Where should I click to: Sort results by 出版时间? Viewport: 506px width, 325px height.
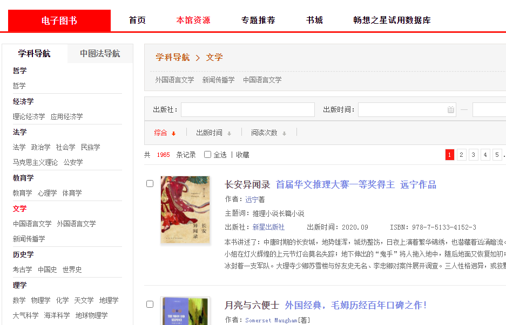[x=209, y=133]
